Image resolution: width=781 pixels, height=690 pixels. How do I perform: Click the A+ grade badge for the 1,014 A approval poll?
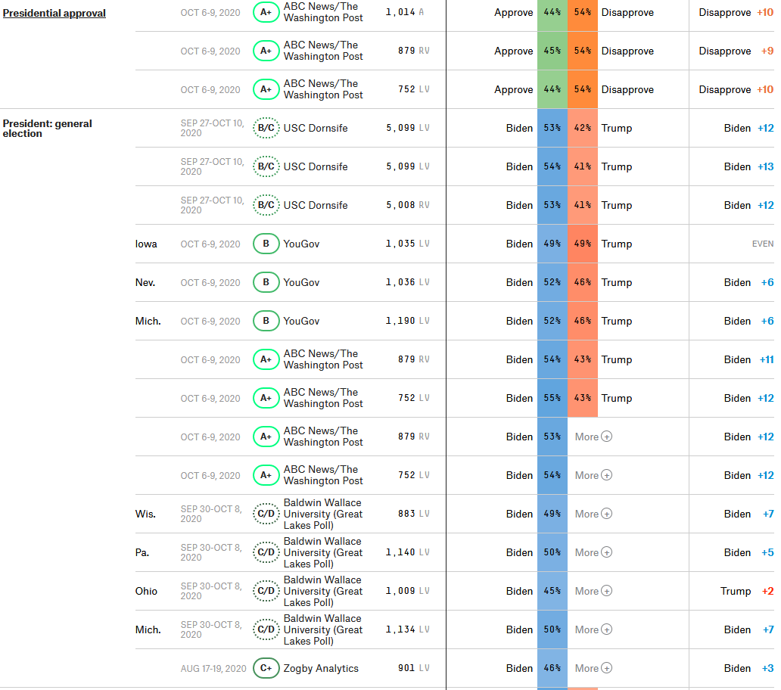point(266,12)
